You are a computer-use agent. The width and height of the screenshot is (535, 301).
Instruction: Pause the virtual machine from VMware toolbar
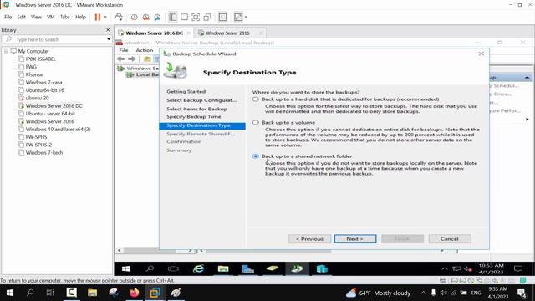(x=98, y=17)
